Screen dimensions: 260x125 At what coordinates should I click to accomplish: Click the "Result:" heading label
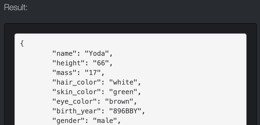pyautogui.click(x=16, y=8)
